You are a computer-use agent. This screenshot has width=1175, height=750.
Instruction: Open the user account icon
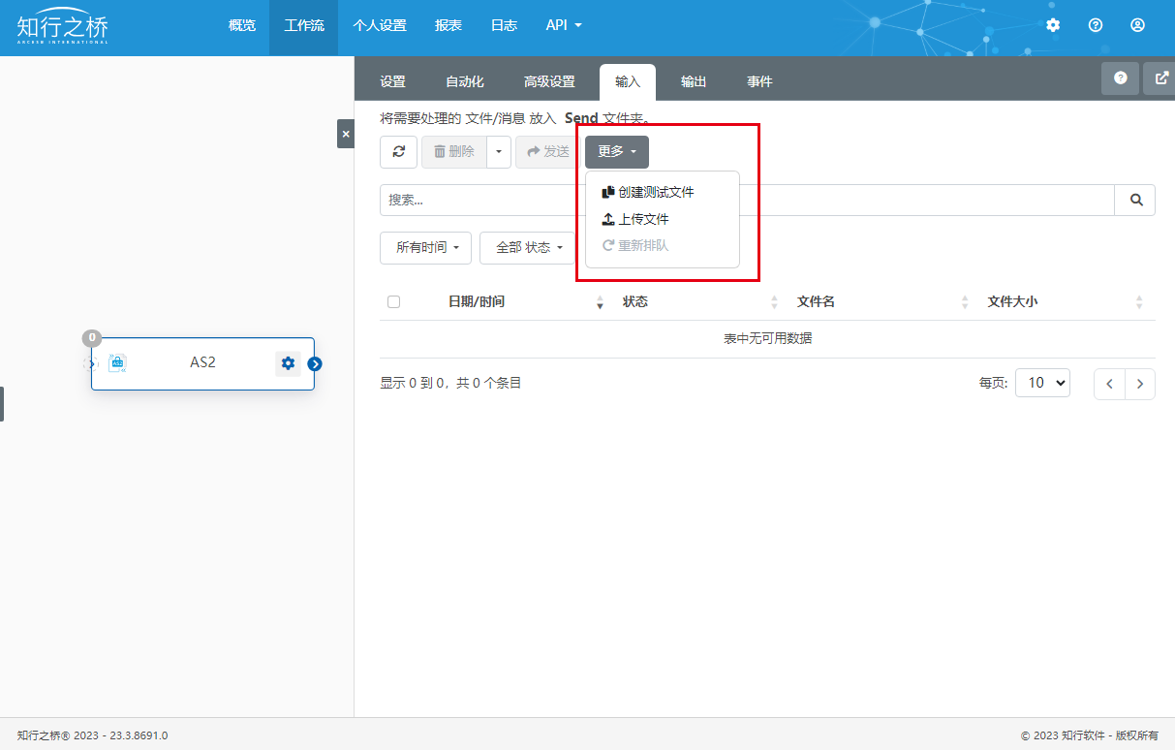click(x=1138, y=25)
